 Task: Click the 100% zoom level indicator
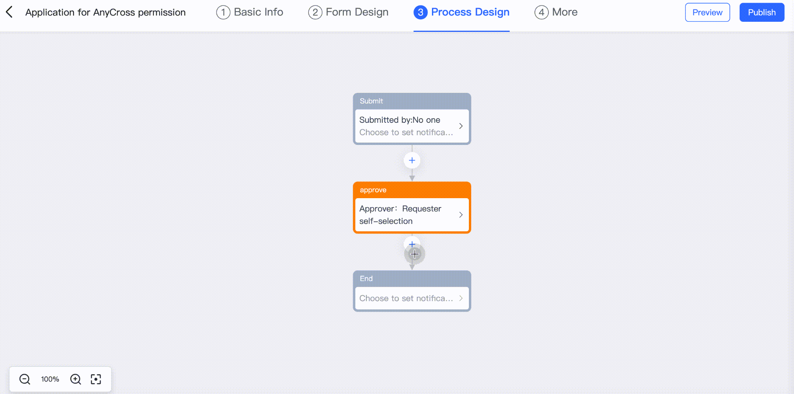pyautogui.click(x=50, y=379)
